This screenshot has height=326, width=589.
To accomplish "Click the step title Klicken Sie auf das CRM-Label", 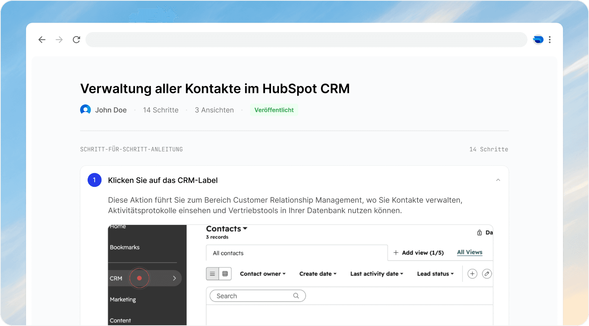I will (163, 180).
